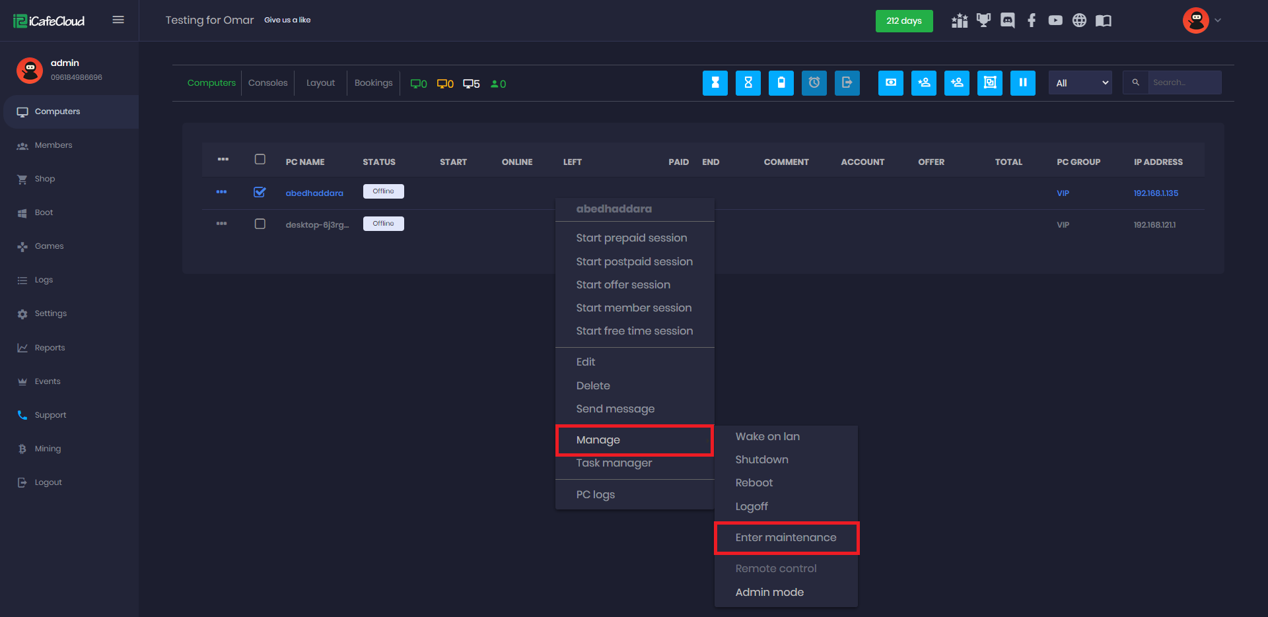Viewport: 1268px width, 617px height.
Task: Click the Search input field
Action: (1183, 83)
